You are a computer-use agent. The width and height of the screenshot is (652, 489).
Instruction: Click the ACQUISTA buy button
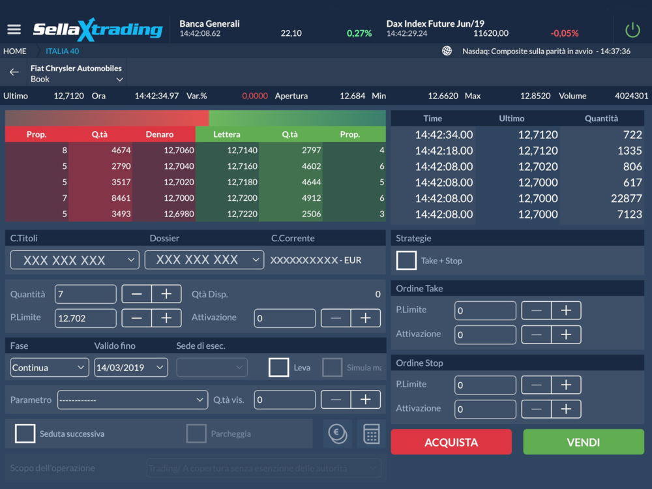tap(451, 442)
